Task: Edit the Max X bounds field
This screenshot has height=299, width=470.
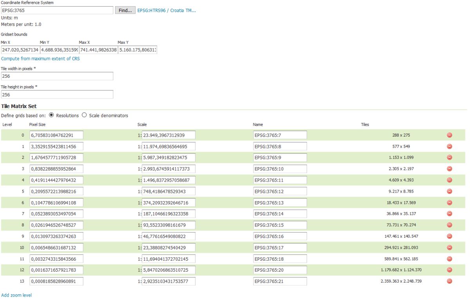Action: [x=98, y=50]
